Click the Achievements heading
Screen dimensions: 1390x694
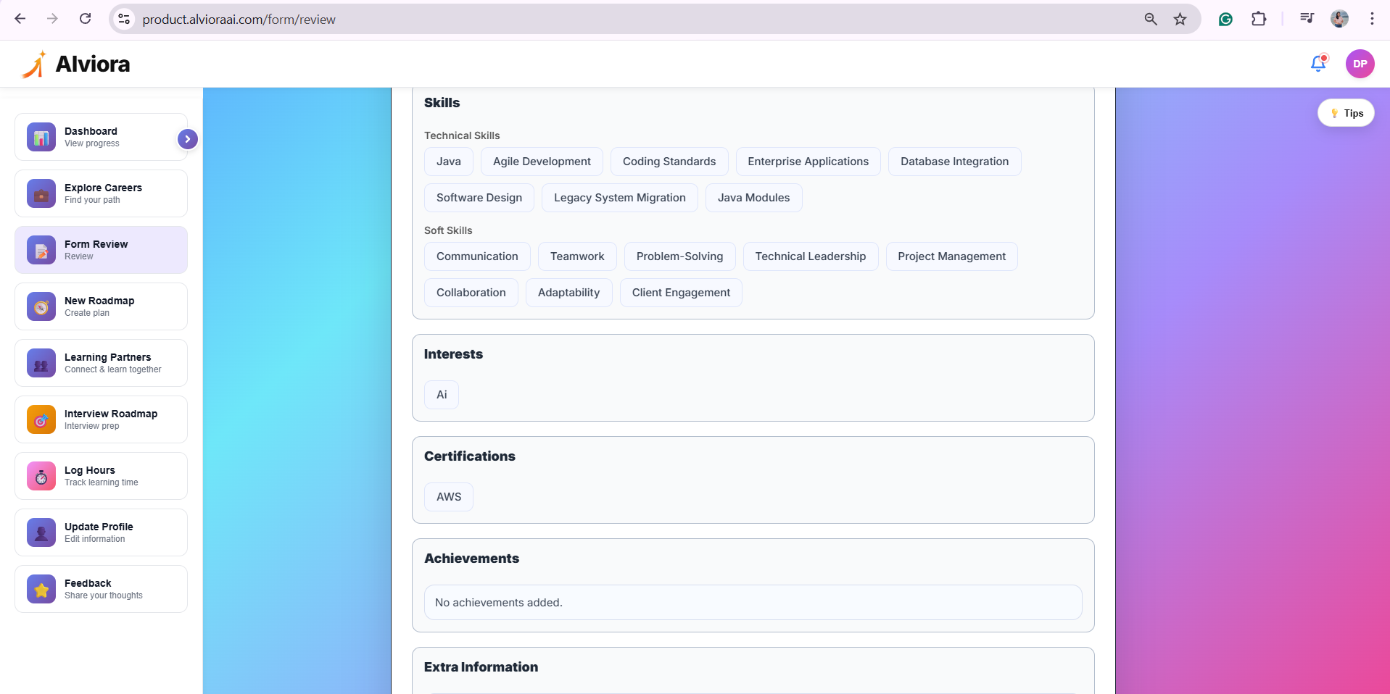click(x=471, y=559)
